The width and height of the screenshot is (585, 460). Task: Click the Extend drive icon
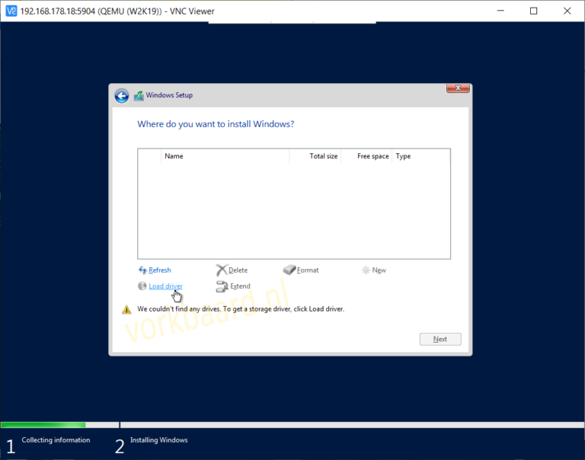coord(222,286)
